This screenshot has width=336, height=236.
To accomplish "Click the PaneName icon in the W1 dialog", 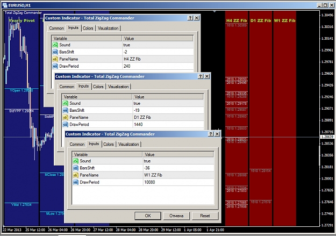I will tap(76, 175).
